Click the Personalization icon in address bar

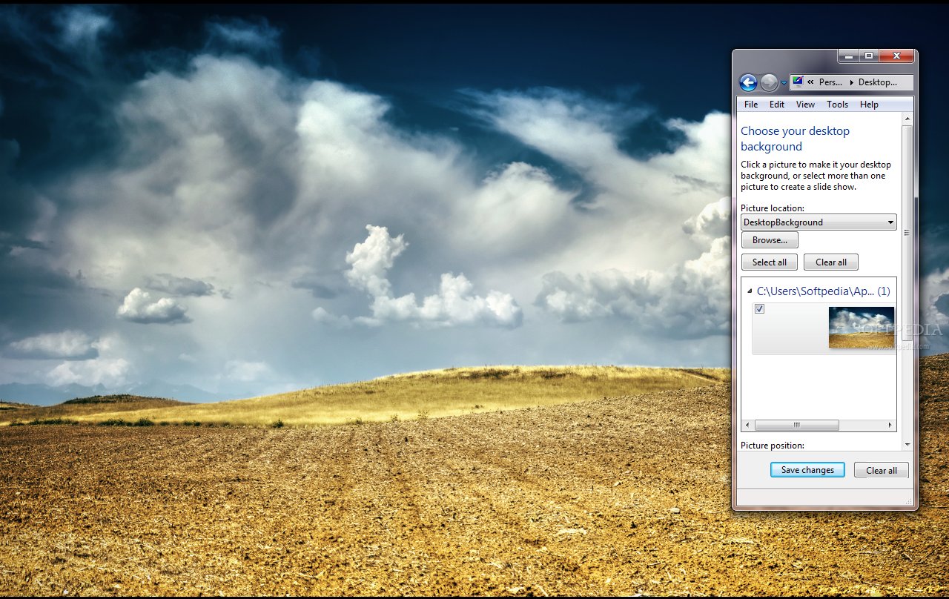pyautogui.click(x=798, y=82)
